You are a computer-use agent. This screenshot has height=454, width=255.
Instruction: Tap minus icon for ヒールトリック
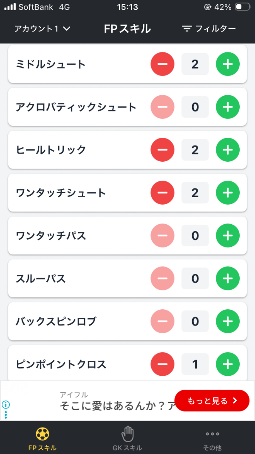point(162,150)
